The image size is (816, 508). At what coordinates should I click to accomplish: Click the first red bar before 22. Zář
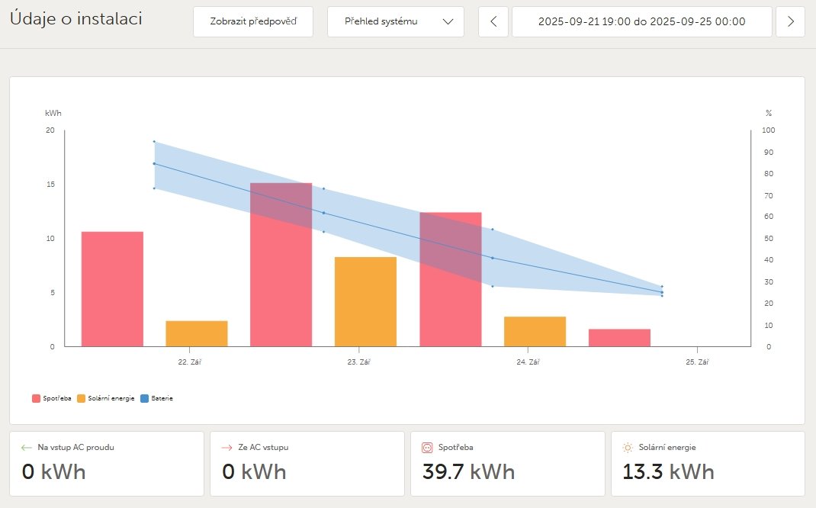click(x=112, y=289)
